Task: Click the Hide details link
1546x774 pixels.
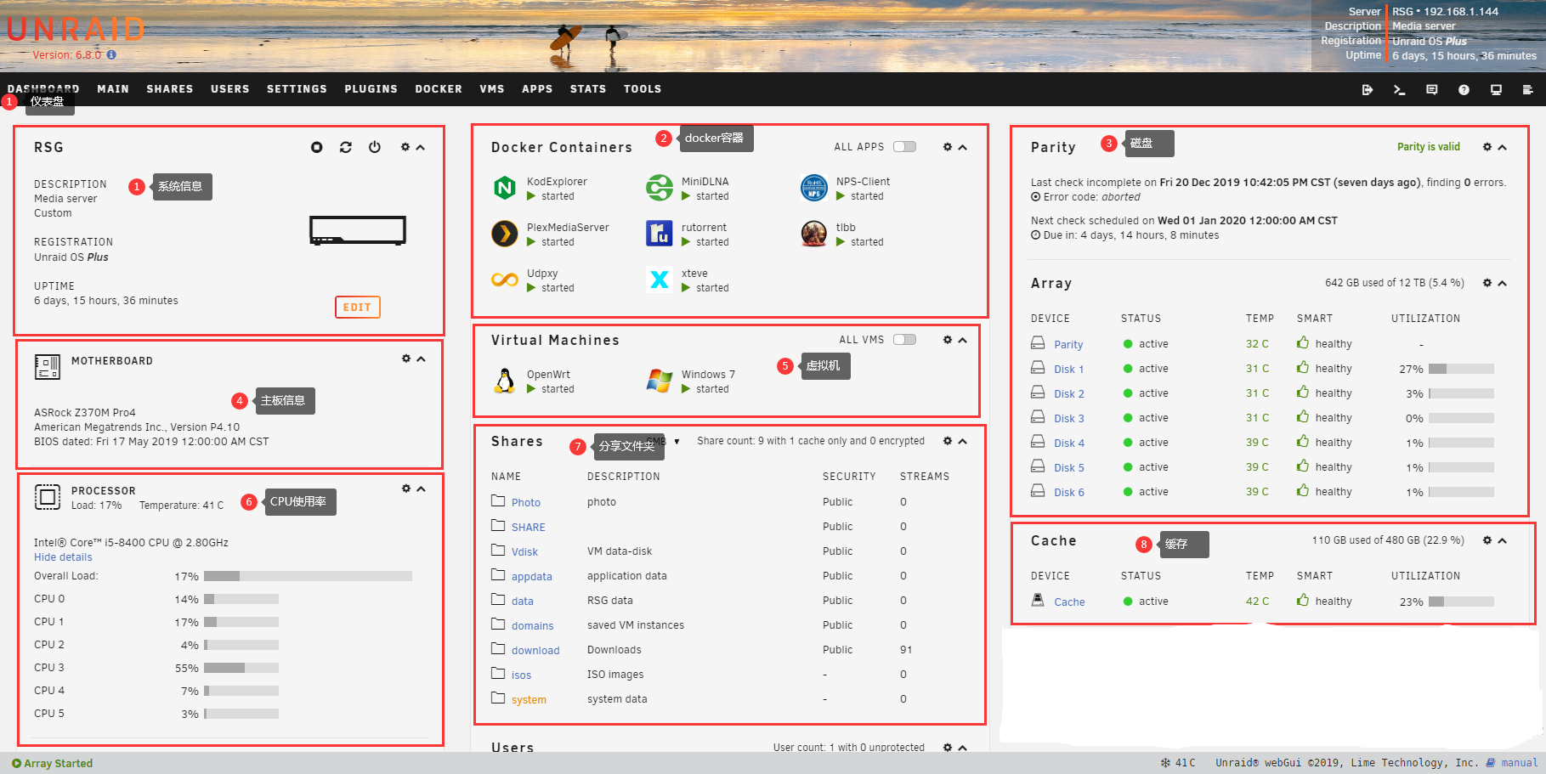Action: pyautogui.click(x=63, y=557)
